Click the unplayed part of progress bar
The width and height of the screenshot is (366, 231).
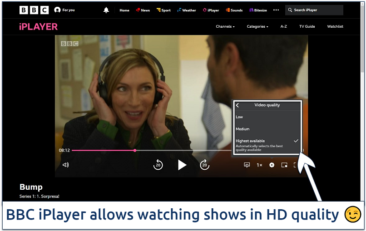[x=184, y=151]
